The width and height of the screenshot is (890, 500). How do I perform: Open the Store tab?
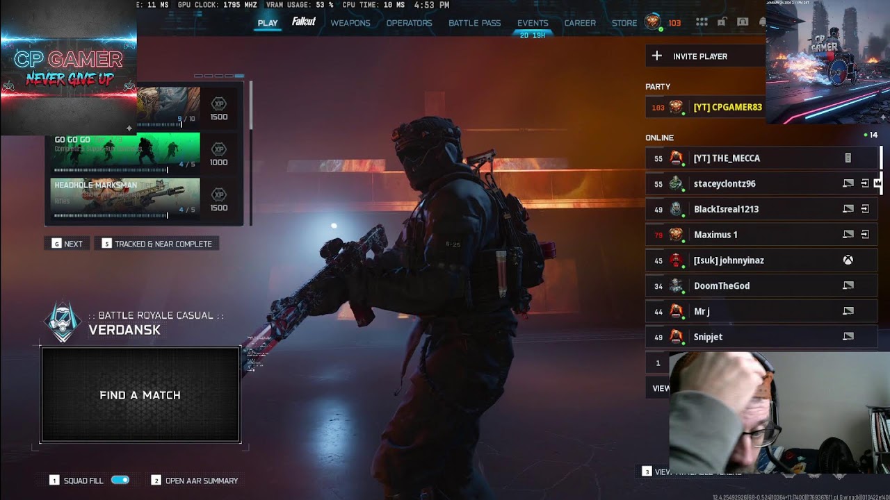(624, 23)
